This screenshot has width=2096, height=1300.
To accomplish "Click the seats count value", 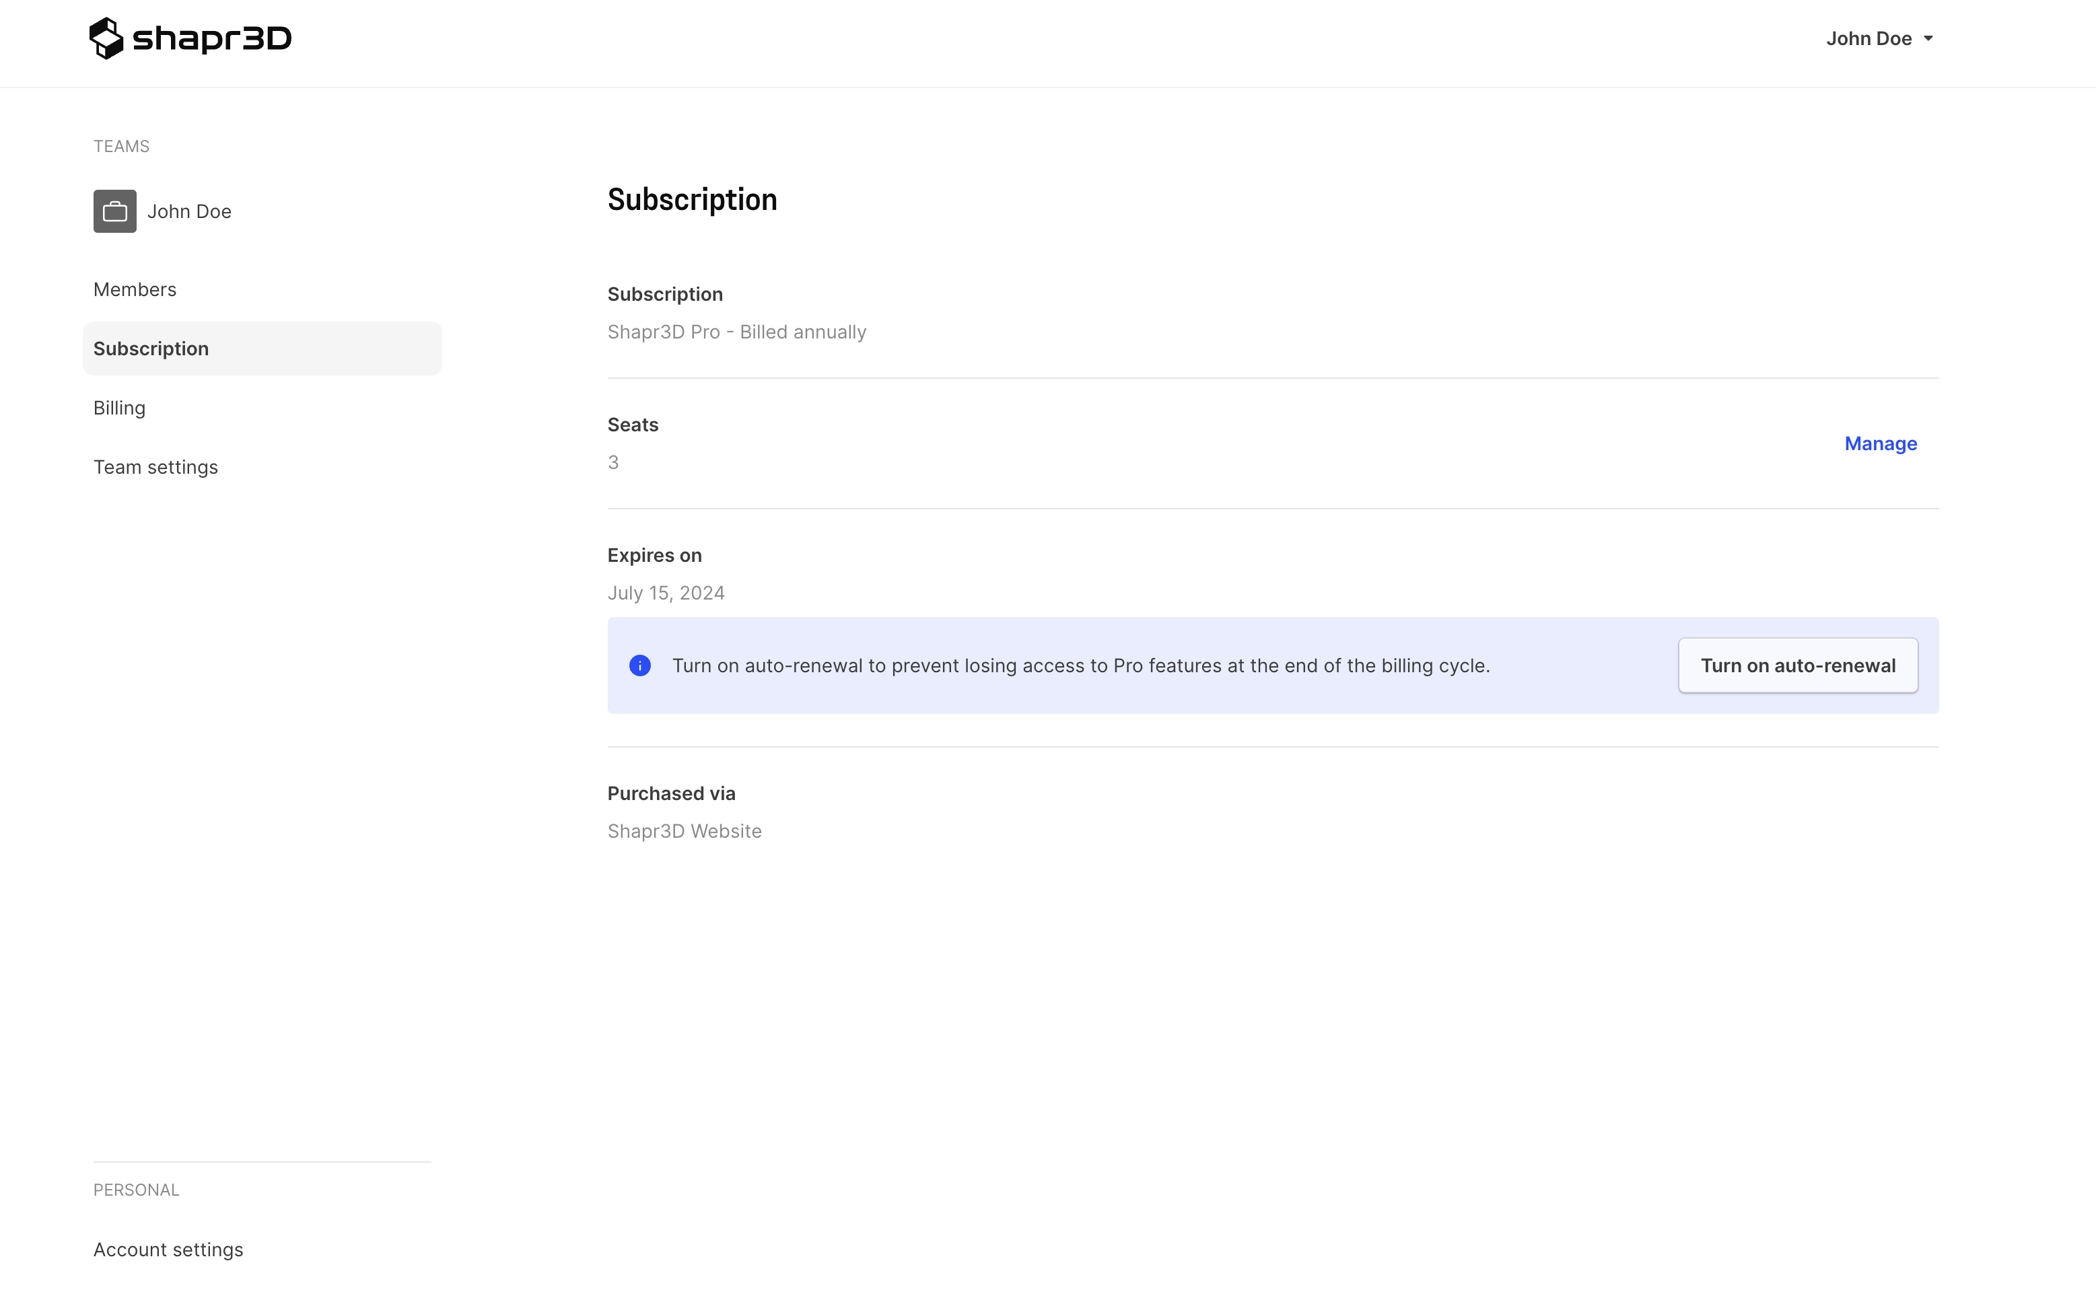I will [613, 462].
